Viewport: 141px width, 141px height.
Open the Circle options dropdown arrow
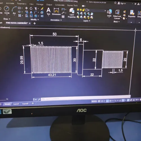pos(7,15)
